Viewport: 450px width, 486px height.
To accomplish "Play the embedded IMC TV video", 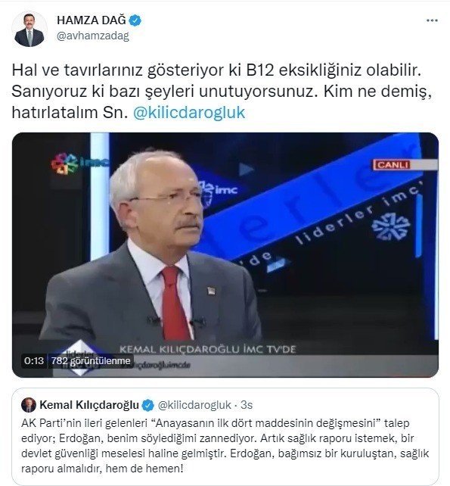I will coord(225,255).
